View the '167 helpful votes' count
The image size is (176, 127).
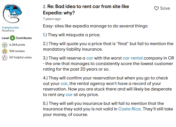tap(20, 58)
